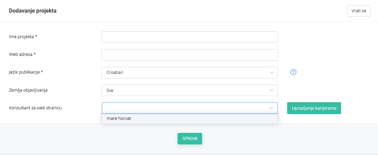Focus the Ime projekta text field

190,37
